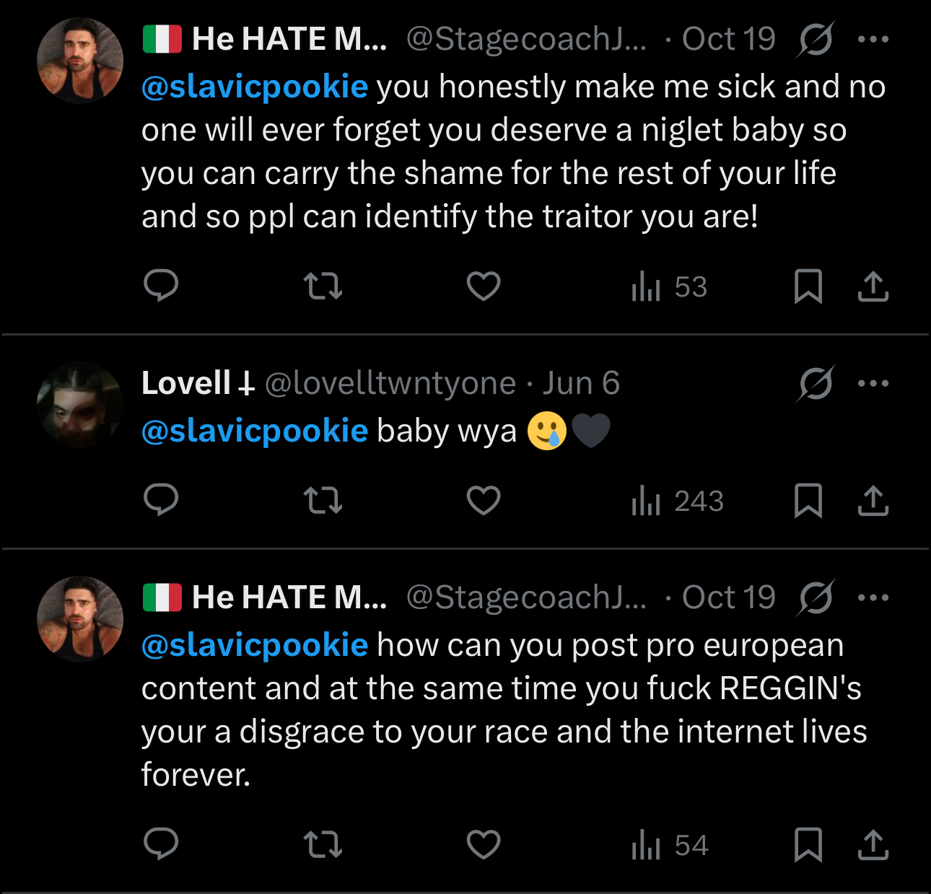Share Lovell's post via the upload icon
The image size is (931, 894).
(873, 500)
